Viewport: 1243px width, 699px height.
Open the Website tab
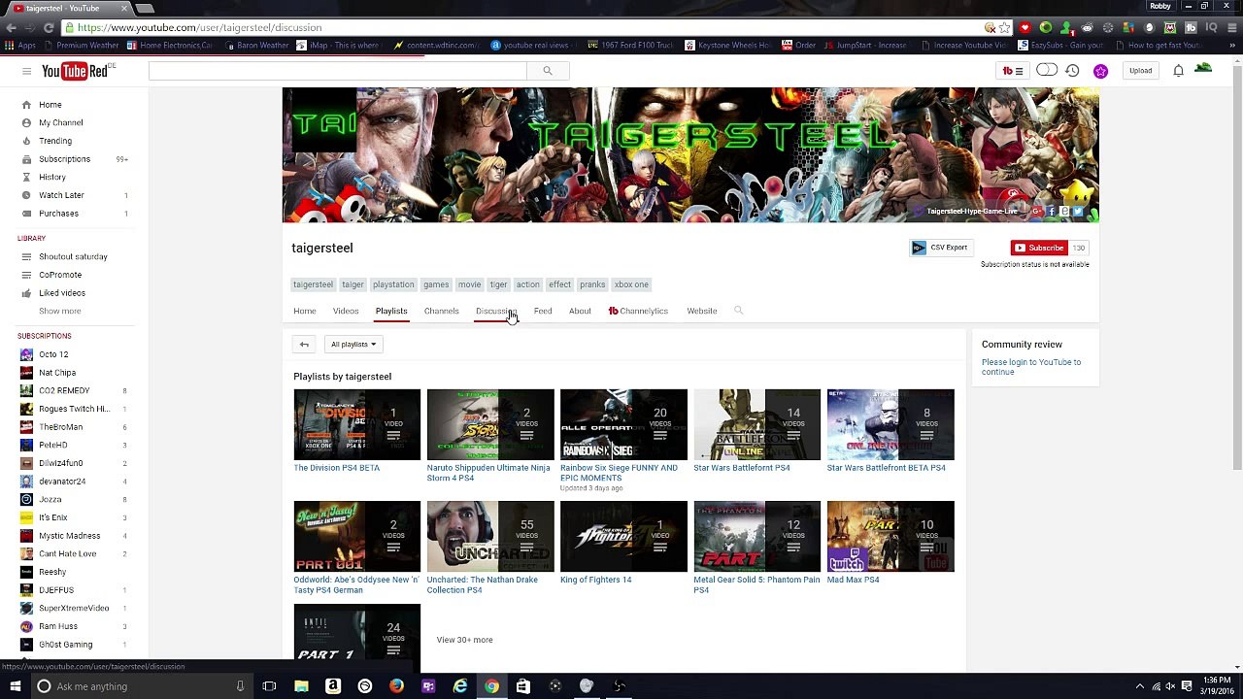[x=702, y=311]
